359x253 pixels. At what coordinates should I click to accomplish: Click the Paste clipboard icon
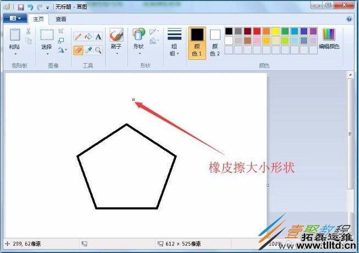click(15, 35)
